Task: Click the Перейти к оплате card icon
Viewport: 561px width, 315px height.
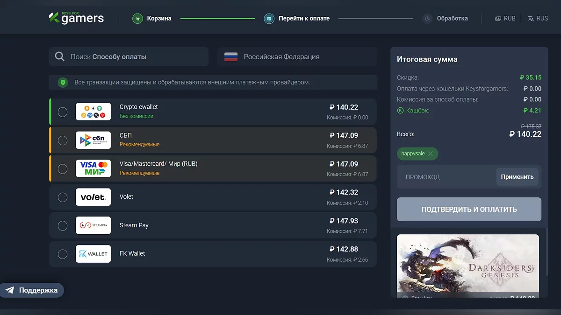Action: tap(269, 19)
